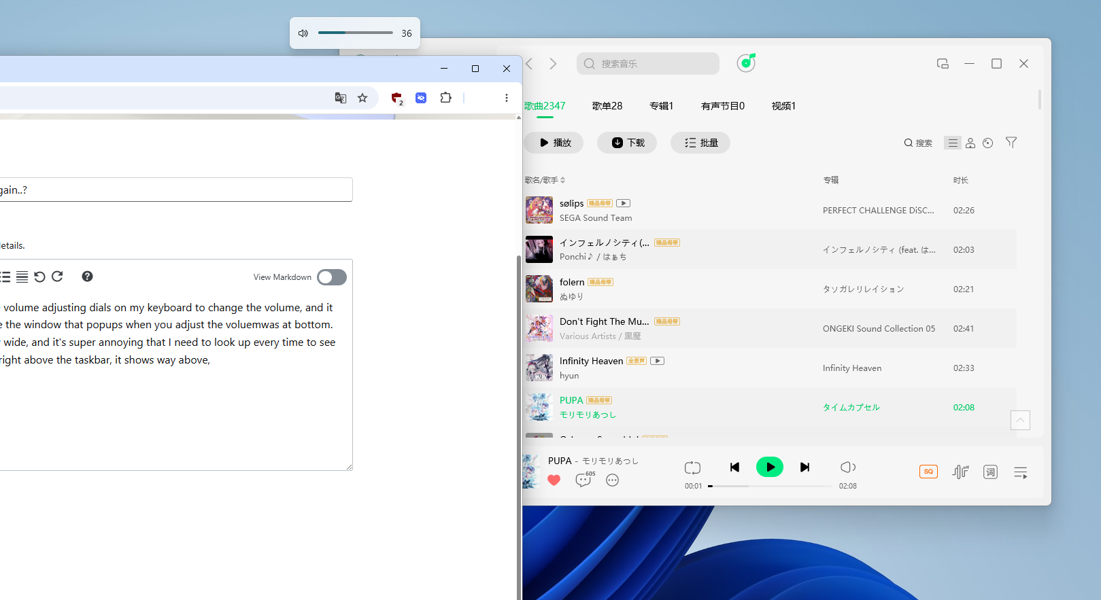Open the red shield extension with badge 2
This screenshot has height=600, width=1101.
coord(397,98)
